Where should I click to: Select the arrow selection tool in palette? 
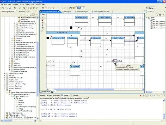pos(42,17)
